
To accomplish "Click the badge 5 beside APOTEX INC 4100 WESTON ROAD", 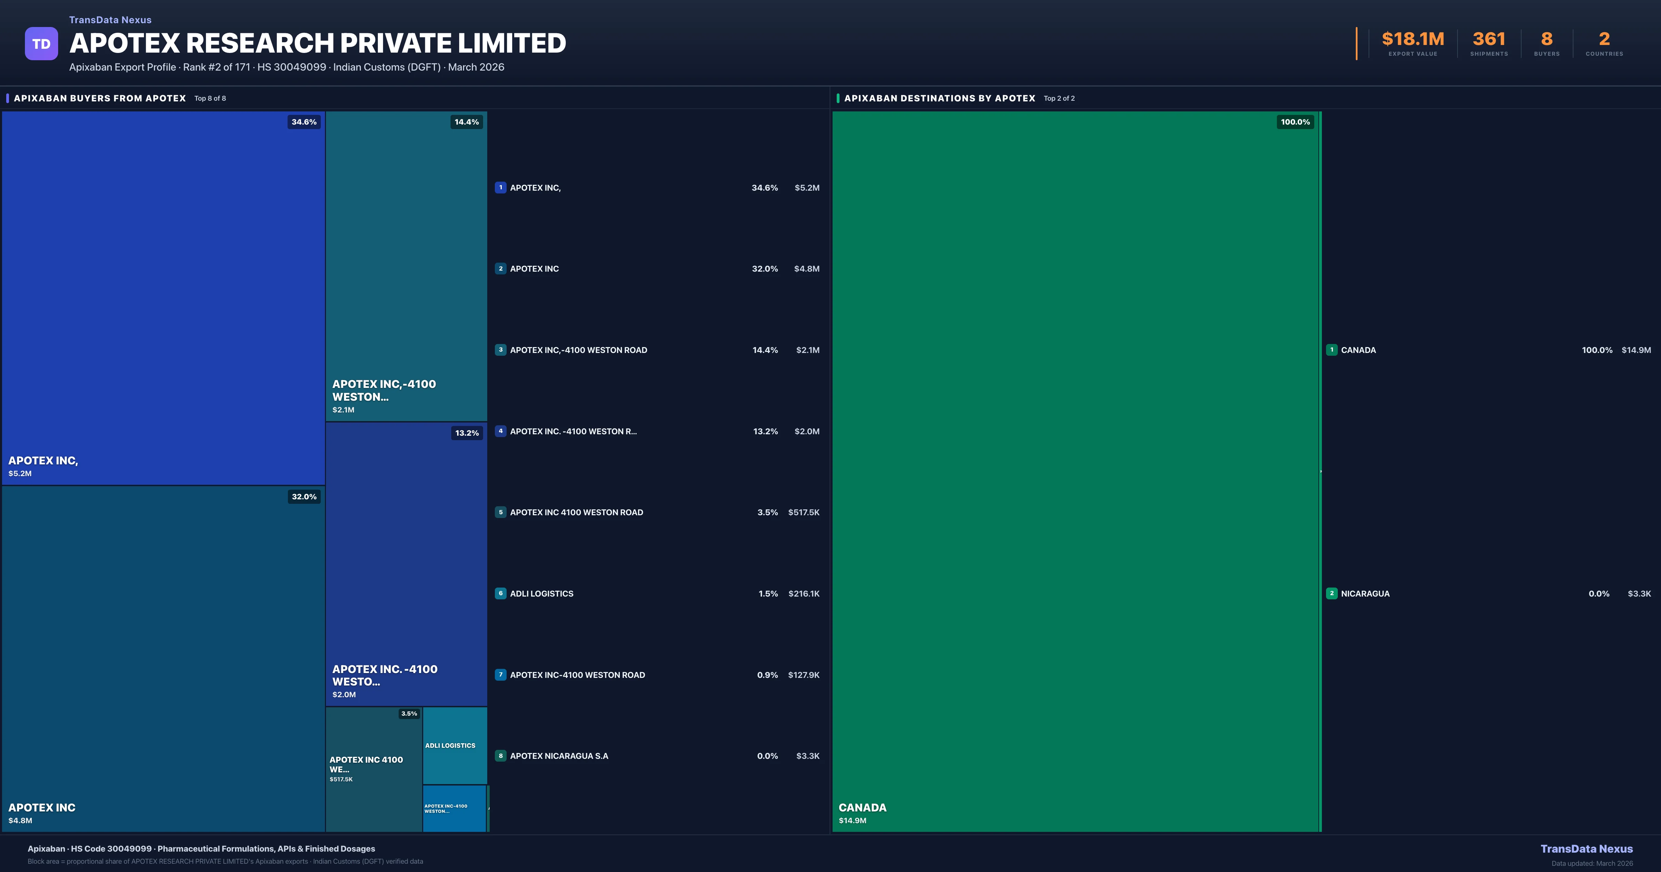I will point(501,512).
